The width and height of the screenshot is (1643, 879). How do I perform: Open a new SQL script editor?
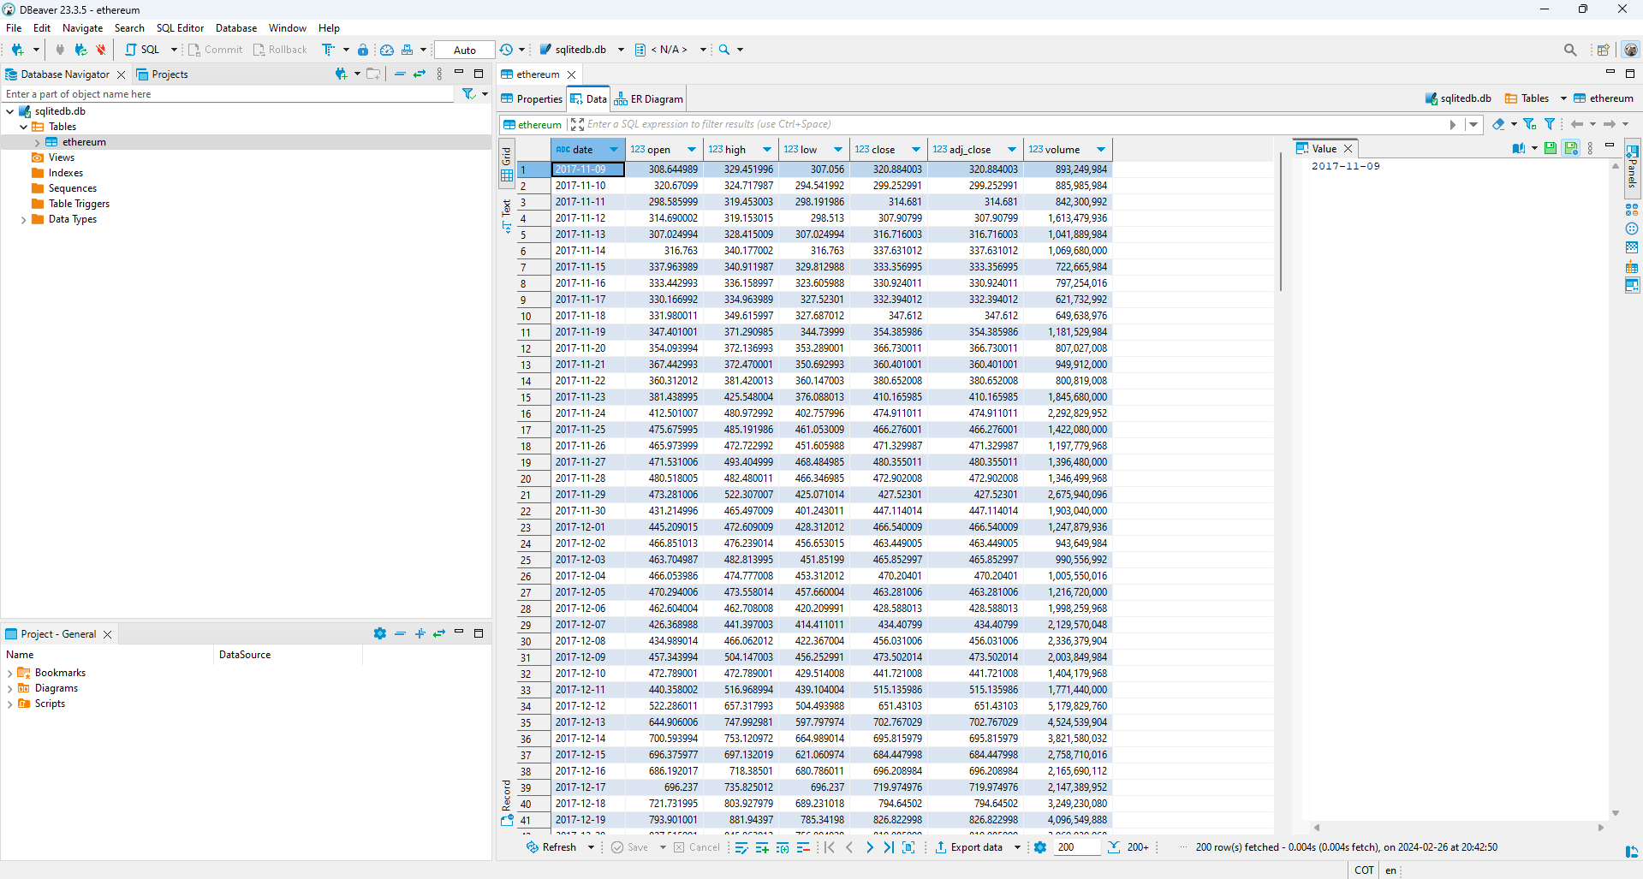tap(143, 50)
